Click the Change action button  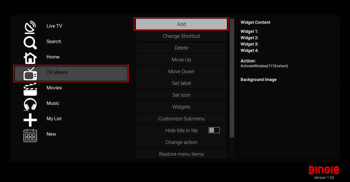pyautogui.click(x=181, y=142)
